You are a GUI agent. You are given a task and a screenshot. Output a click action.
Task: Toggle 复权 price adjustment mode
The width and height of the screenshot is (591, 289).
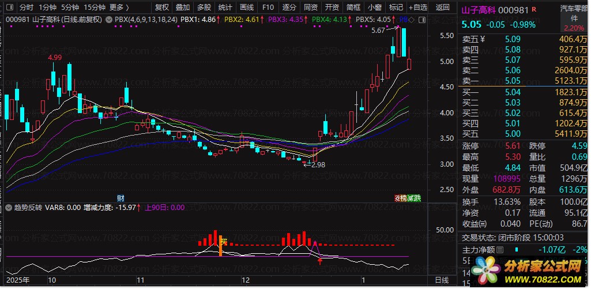click(163, 7)
